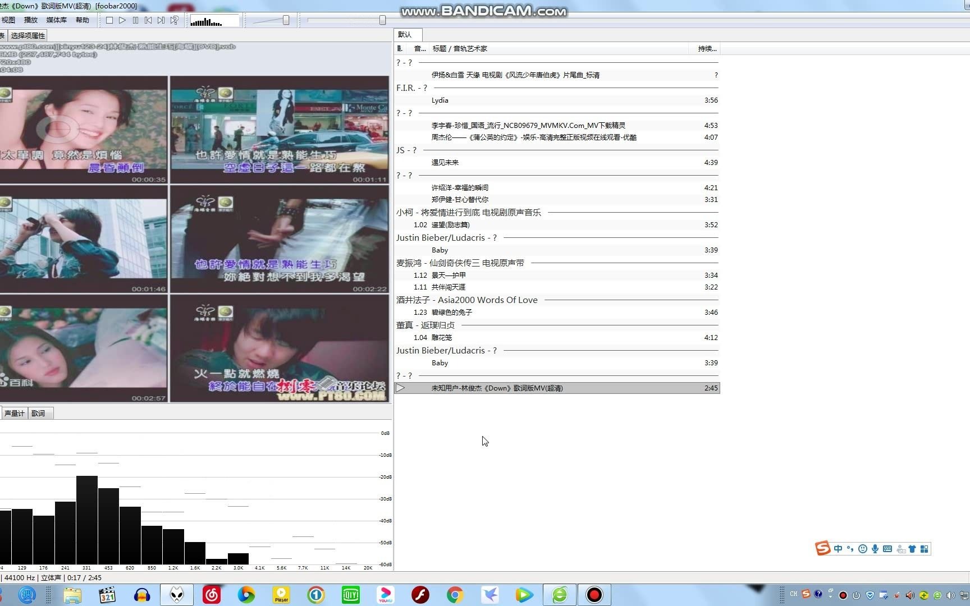Select the 遇见未来 track
This screenshot has width=970, height=606.
coord(557,163)
